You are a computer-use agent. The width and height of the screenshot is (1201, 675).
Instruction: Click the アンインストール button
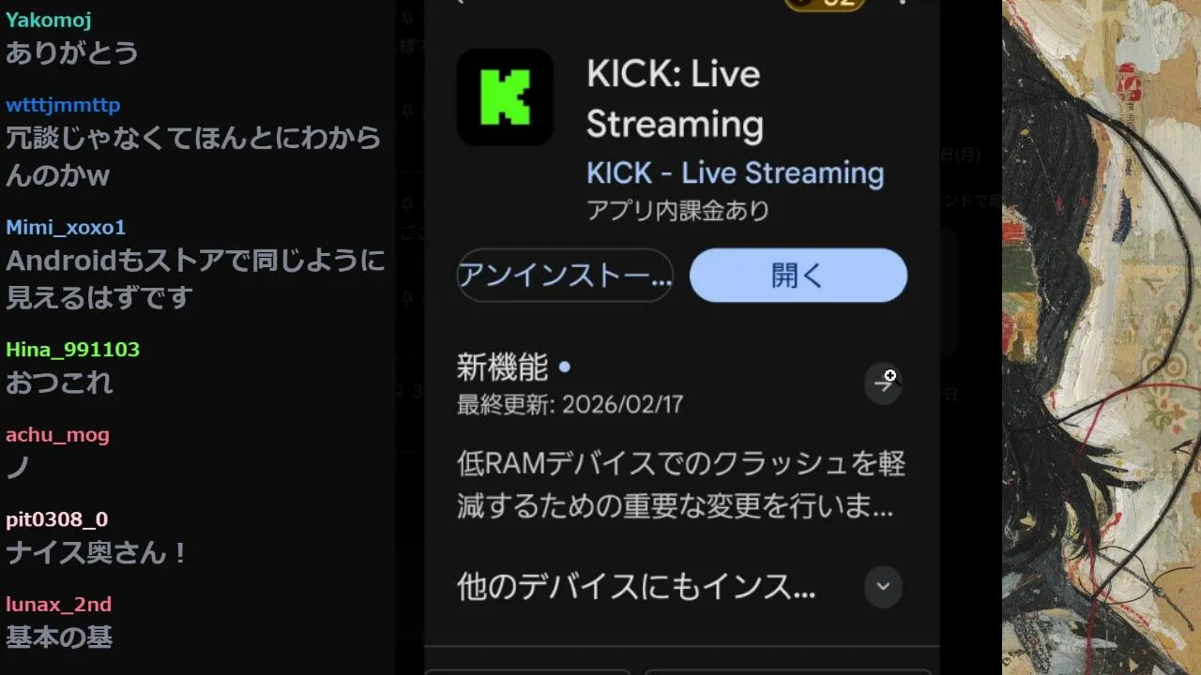coord(565,276)
